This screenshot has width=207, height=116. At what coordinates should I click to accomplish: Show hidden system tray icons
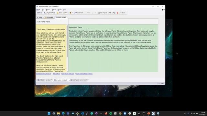(x=185, y=113)
